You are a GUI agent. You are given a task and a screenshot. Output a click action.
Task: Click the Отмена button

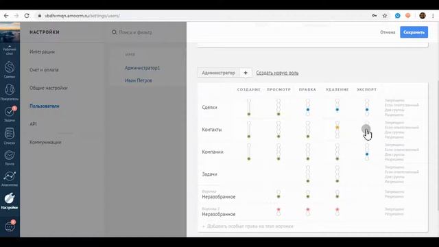388,32
